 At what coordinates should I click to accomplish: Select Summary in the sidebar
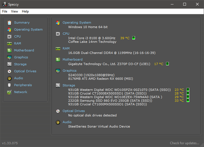[22, 23]
